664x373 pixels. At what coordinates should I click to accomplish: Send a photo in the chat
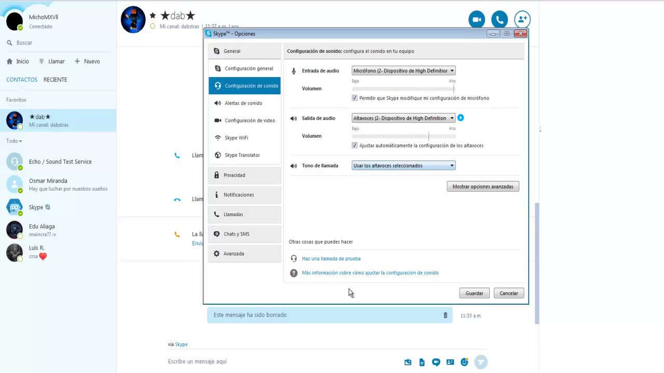click(408, 362)
